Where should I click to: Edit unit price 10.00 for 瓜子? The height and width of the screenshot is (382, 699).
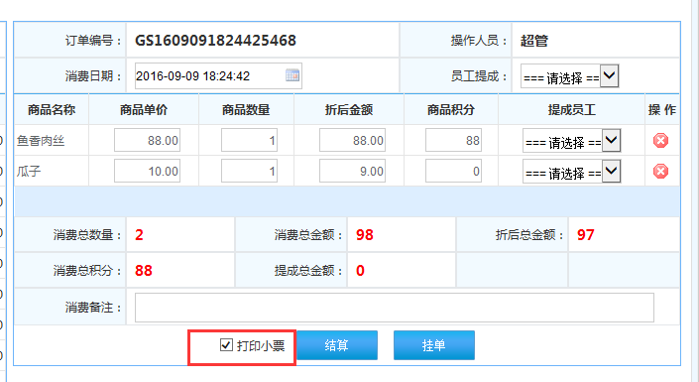point(147,171)
